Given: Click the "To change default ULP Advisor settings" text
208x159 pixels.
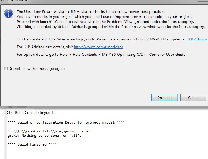Looking at the screenshot, I should (100, 39).
